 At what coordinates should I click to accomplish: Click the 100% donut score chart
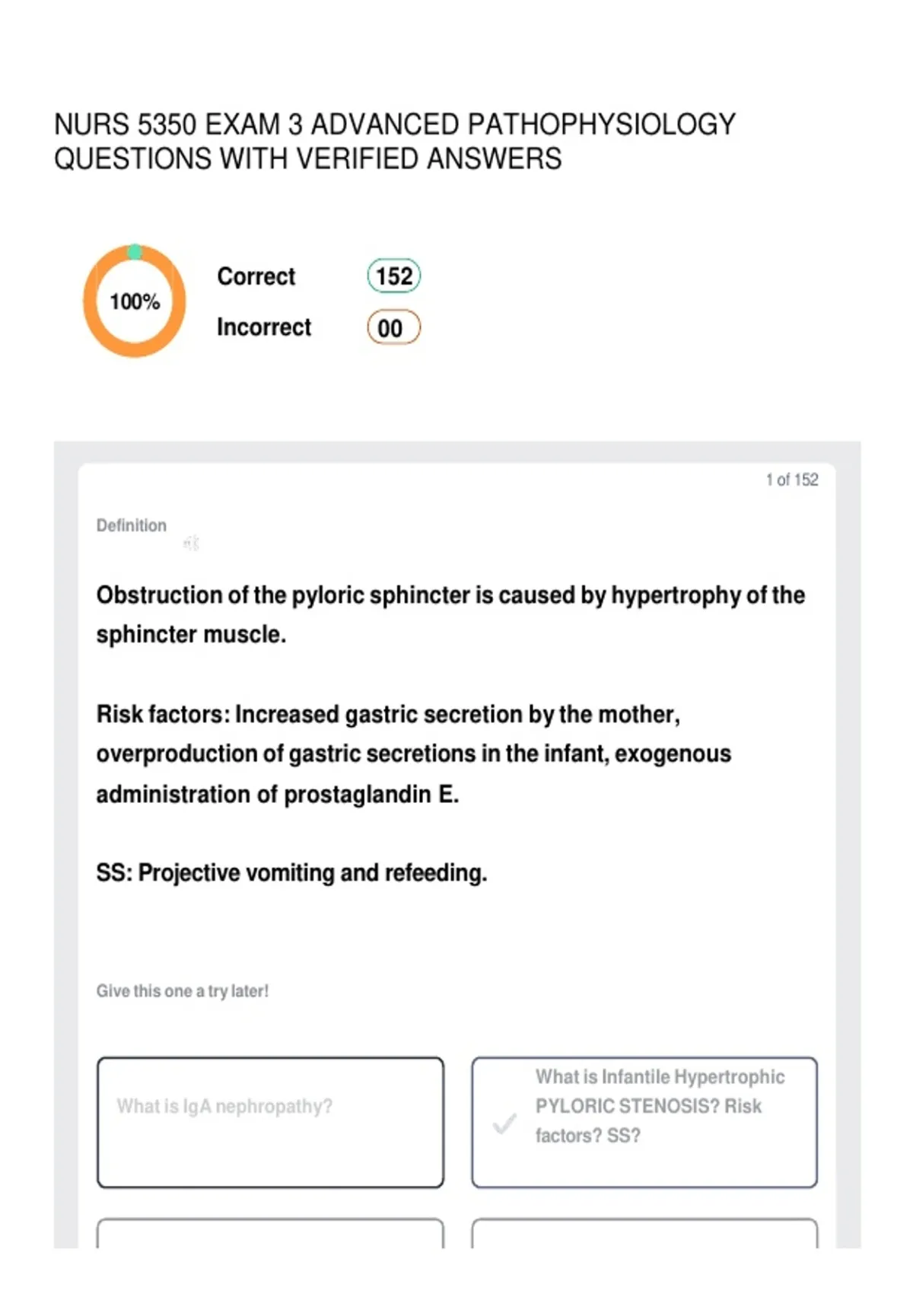pos(135,301)
